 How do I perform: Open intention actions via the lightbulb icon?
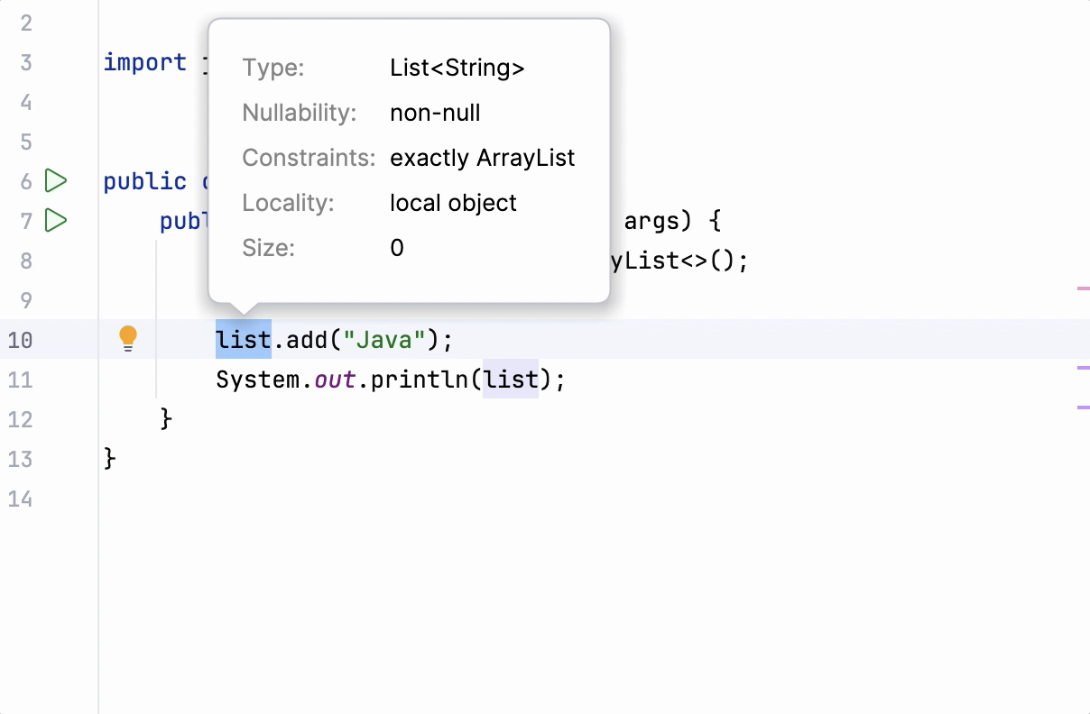click(127, 338)
